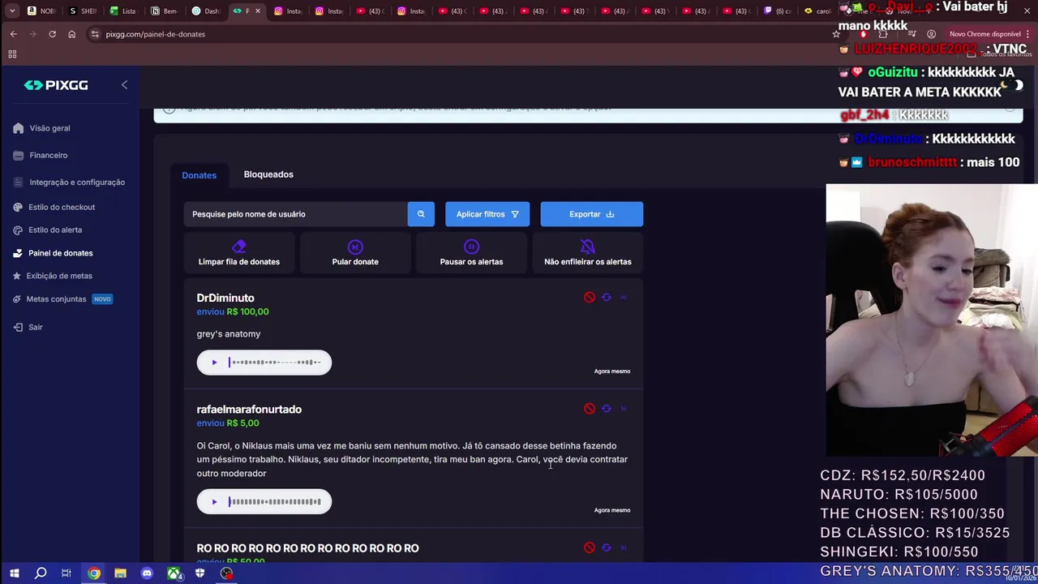Open the Xbox app from the taskbar
The height and width of the screenshot is (584, 1038).
click(174, 573)
